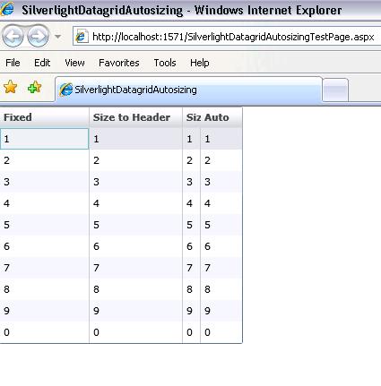This screenshot has width=381, height=386.
Task: Select cell 2 in Fixed column
Action: pos(44,160)
